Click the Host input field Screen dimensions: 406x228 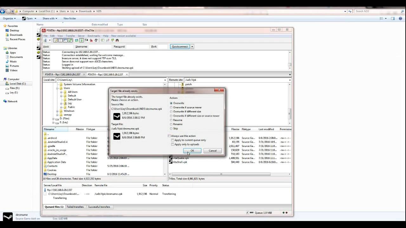pyautogui.click(x=62, y=47)
